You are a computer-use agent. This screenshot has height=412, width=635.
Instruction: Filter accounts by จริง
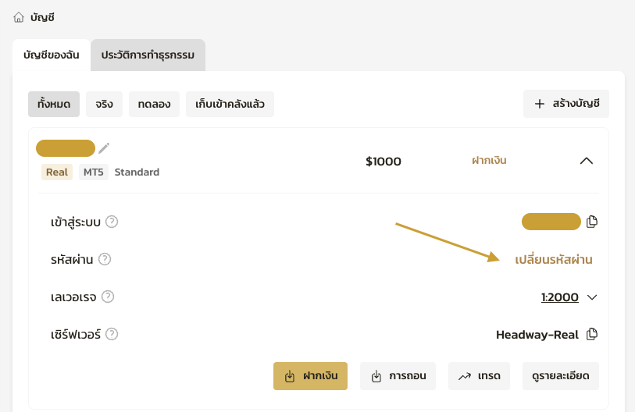(105, 104)
